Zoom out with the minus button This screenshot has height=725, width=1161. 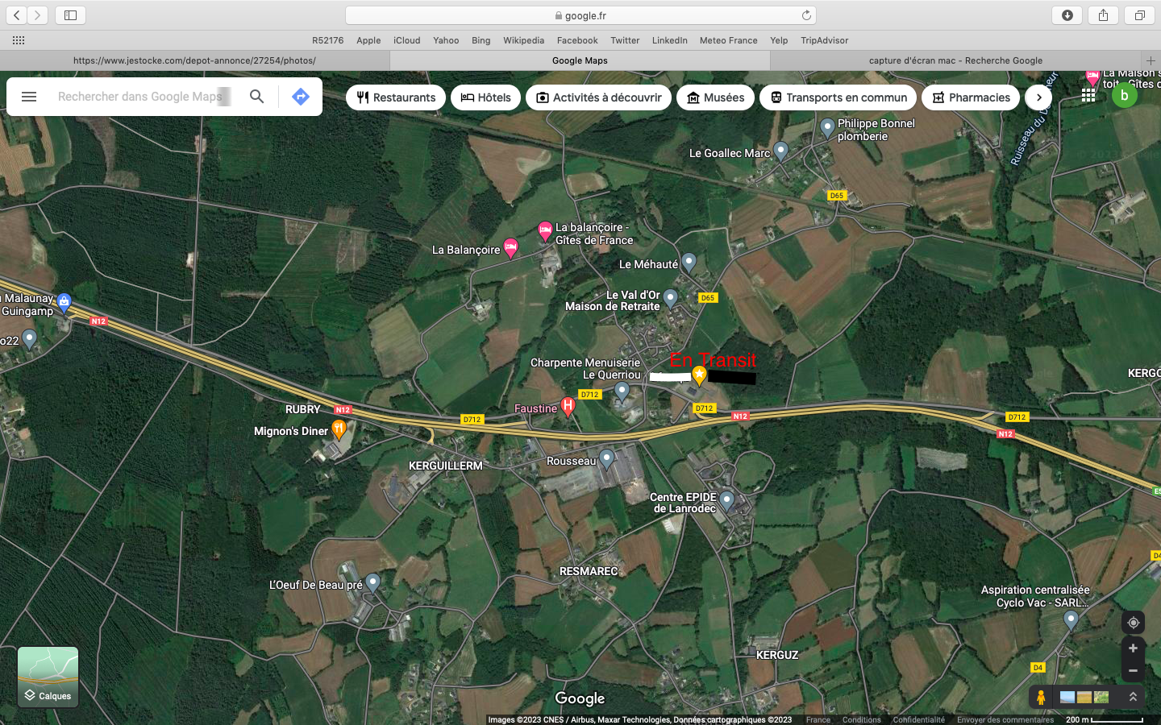click(x=1133, y=670)
